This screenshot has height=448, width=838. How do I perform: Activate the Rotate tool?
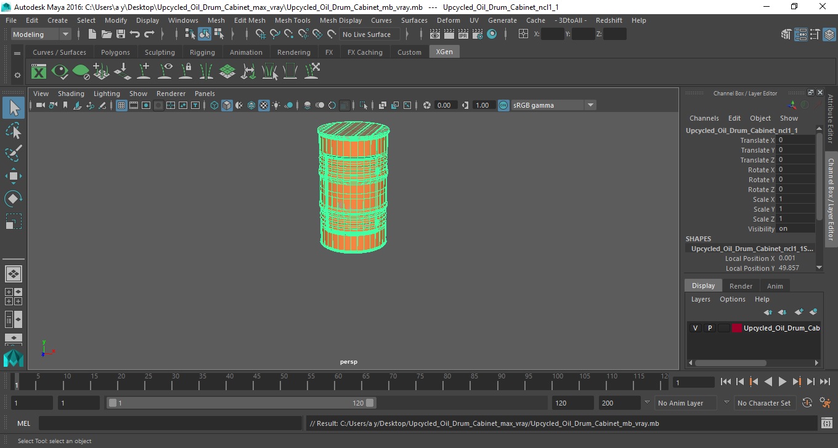coord(14,199)
